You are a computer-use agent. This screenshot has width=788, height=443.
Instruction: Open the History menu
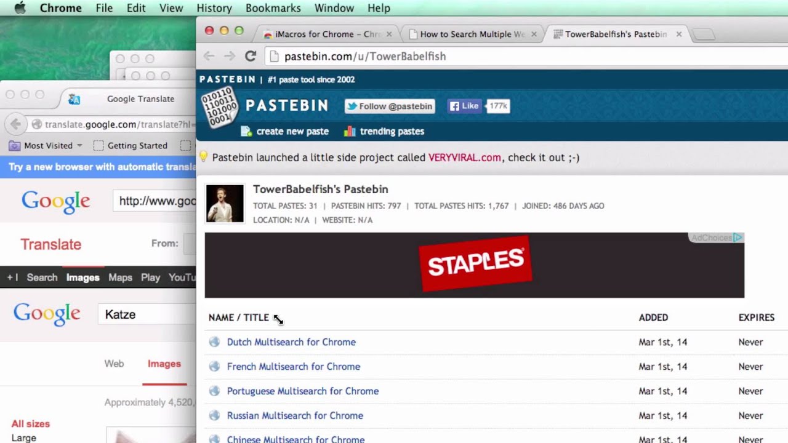[214, 8]
